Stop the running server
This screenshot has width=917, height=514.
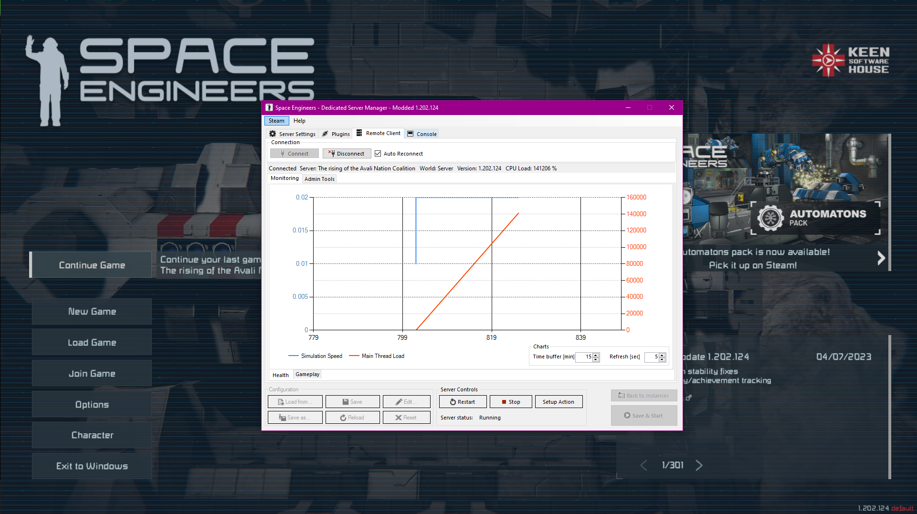(x=511, y=402)
